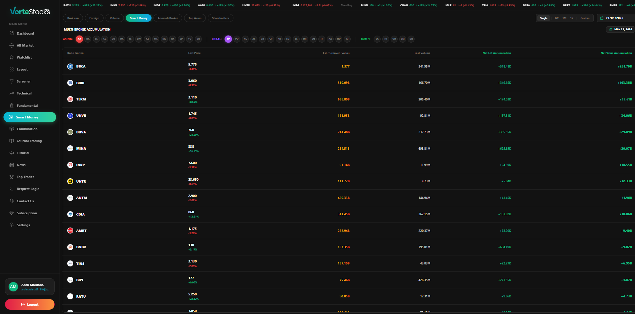Open Journal Trading book icon
The height and width of the screenshot is (314, 635).
pyautogui.click(x=12, y=141)
